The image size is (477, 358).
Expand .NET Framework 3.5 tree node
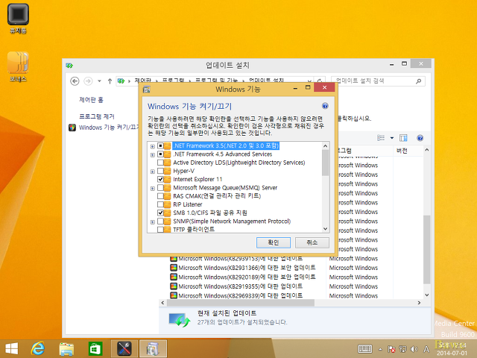[x=152, y=146]
